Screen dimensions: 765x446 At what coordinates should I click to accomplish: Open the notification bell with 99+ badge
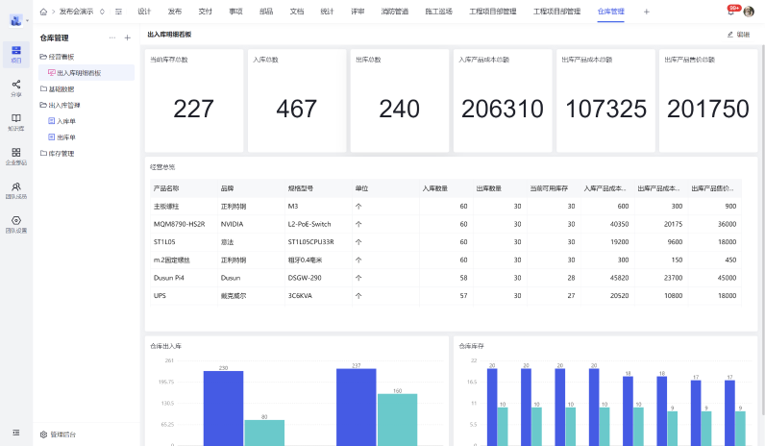[x=731, y=12]
